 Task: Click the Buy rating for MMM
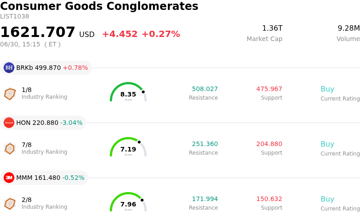(x=327, y=199)
